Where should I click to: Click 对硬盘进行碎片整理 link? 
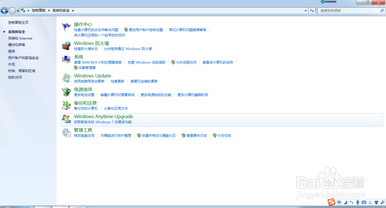pyautogui.click(x=116, y=135)
